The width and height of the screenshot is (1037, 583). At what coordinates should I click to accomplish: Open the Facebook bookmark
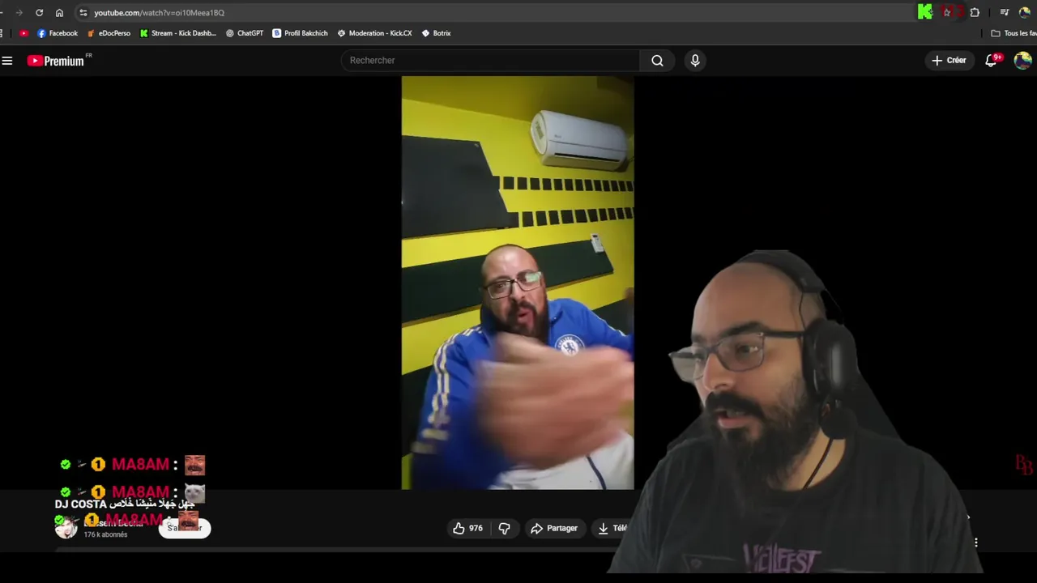[58, 33]
